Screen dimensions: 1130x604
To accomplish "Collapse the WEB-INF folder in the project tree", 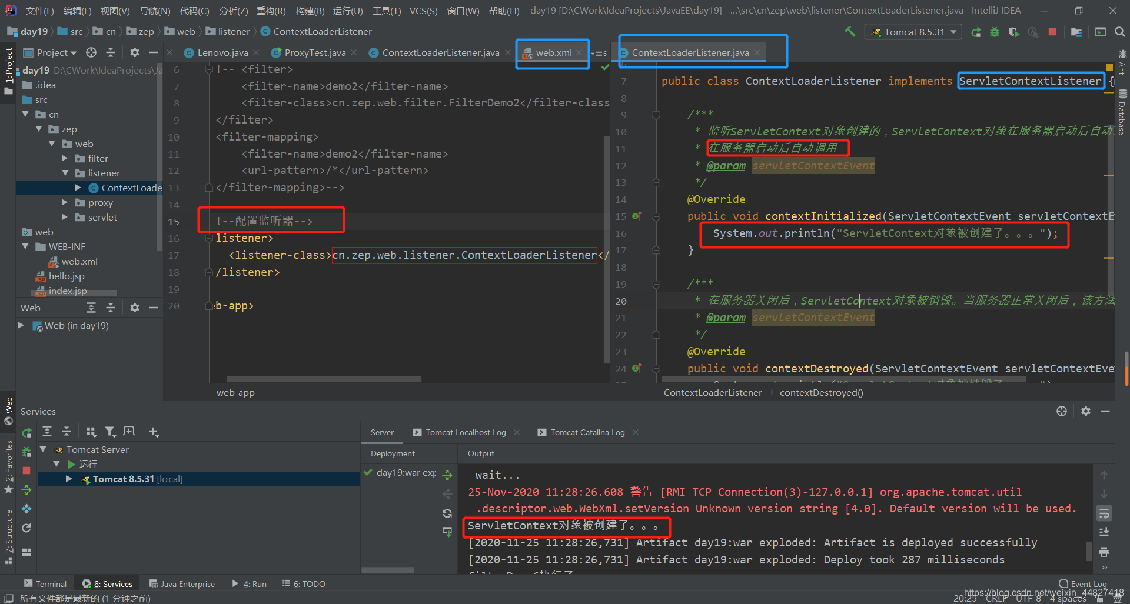I will pos(25,246).
